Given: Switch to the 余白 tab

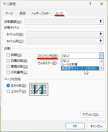Looking at the screenshot, I should pyautogui.click(x=22, y=13).
